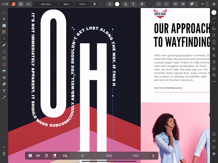Start dictation with microphone icon

point(153,156)
